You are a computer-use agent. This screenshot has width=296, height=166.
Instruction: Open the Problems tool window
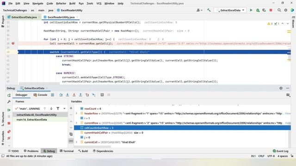pos(31,151)
